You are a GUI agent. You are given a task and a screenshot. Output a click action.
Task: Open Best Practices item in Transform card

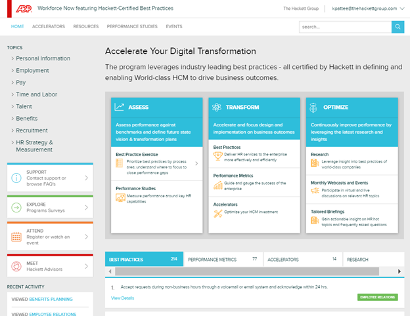coord(254,153)
